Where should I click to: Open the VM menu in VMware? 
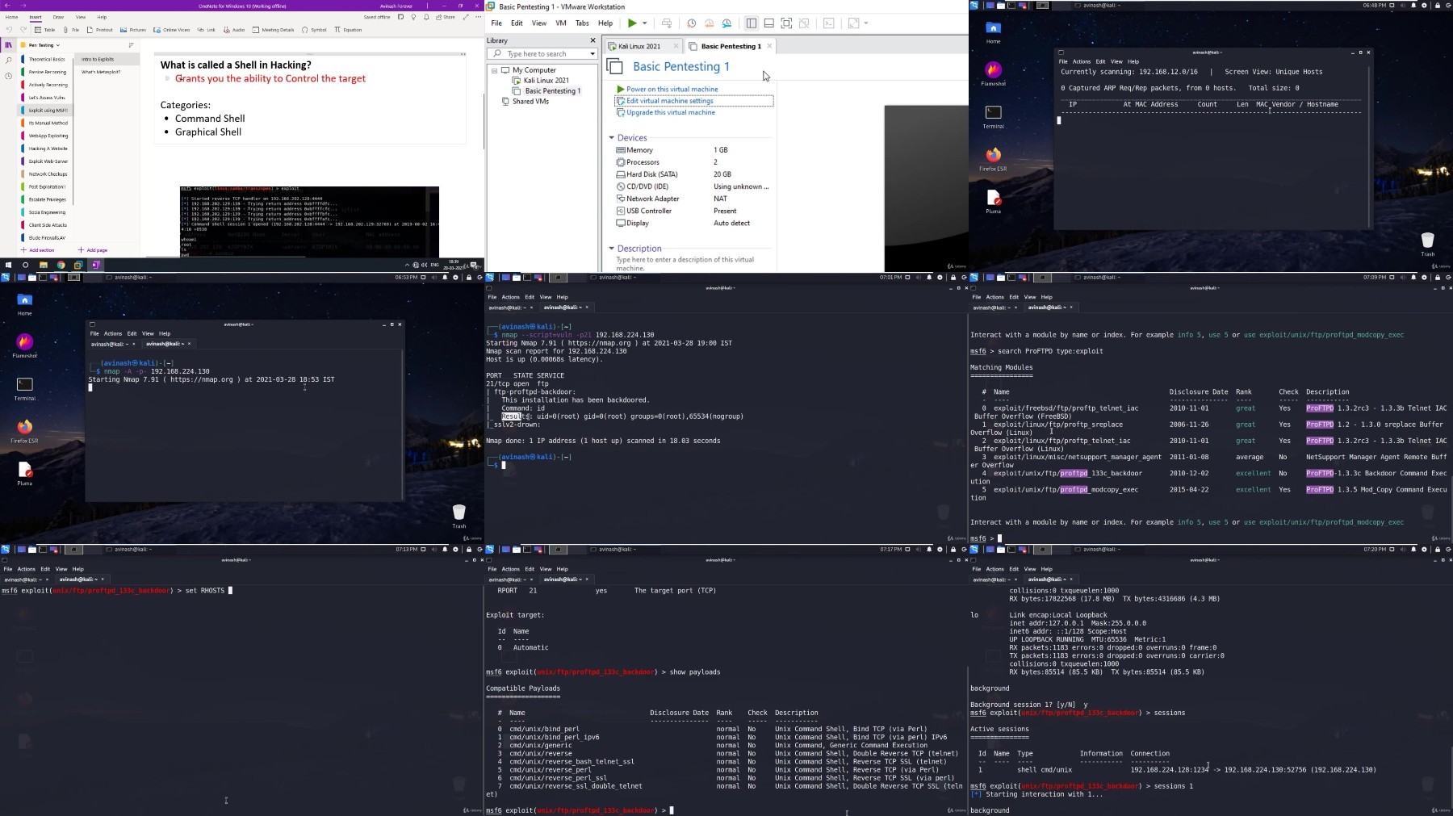(x=560, y=23)
